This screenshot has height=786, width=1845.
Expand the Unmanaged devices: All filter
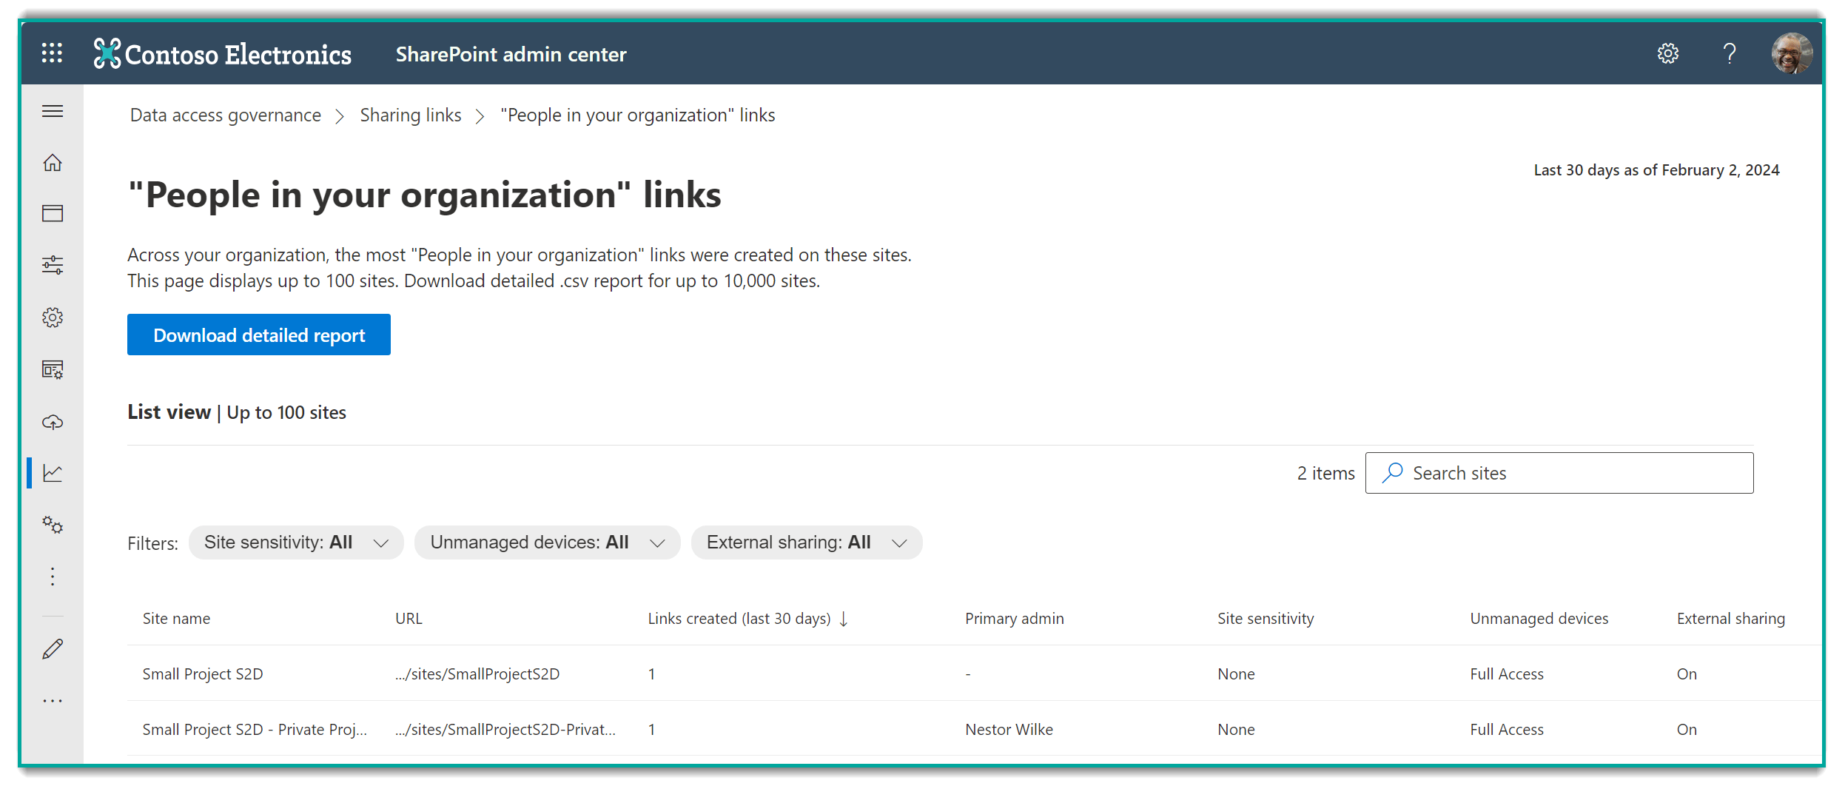click(x=547, y=542)
